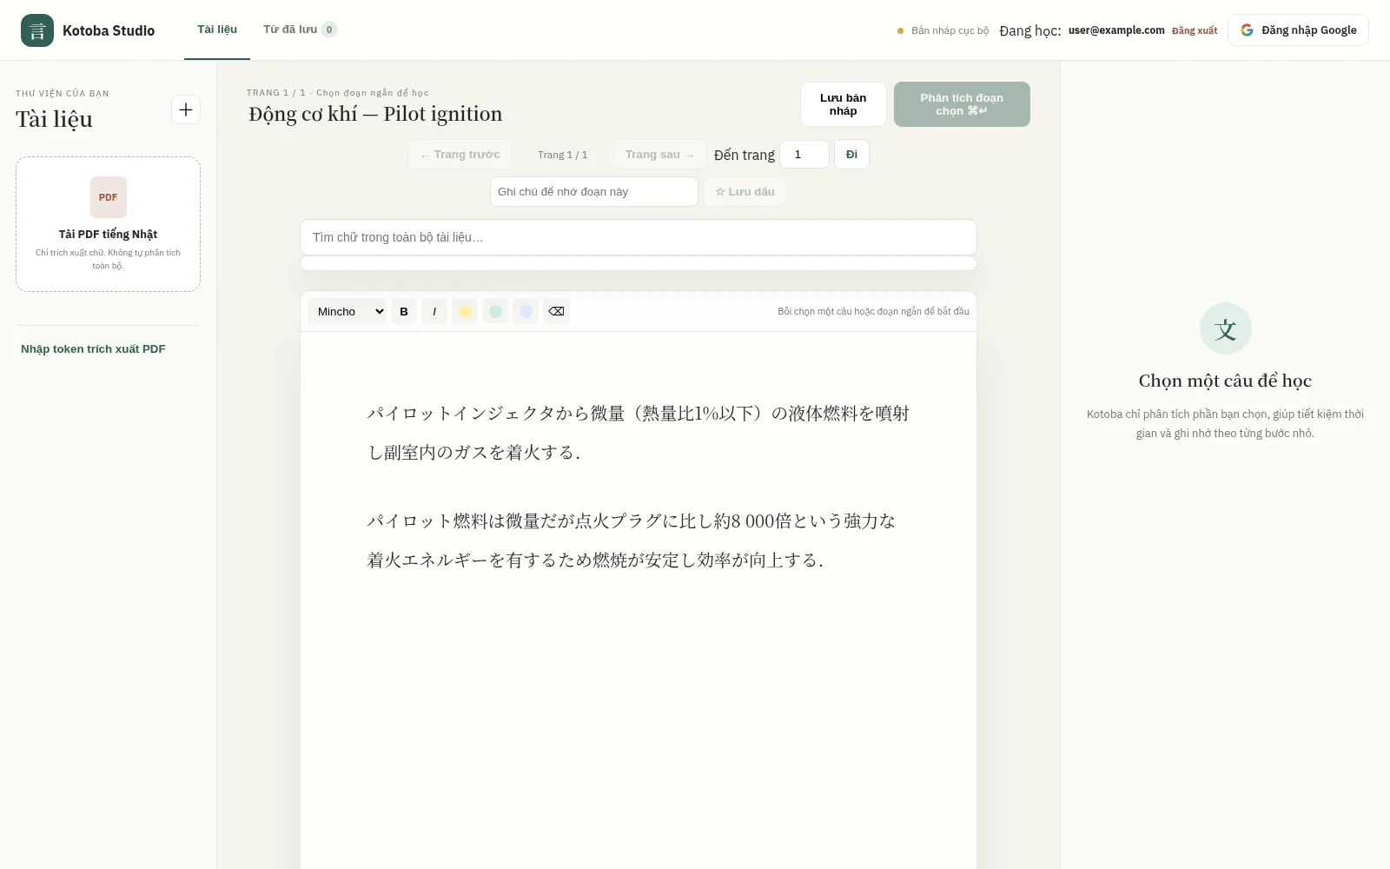
Task: Click first Japanese paragraph starting パイロットインジェクタ
Action: (638, 433)
